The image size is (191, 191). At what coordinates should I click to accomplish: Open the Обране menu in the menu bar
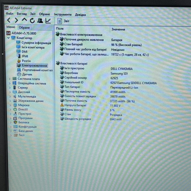pyautogui.click(x=44, y=14)
